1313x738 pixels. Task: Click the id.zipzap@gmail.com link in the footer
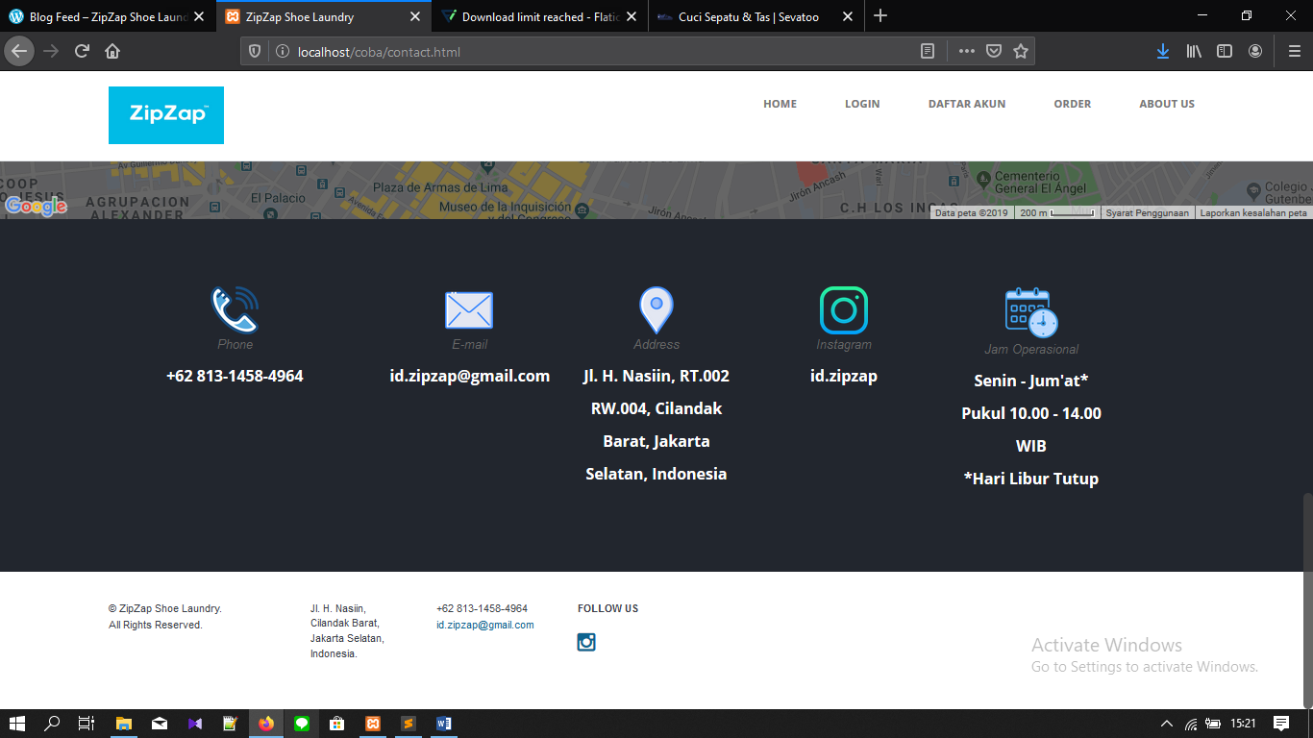click(483, 625)
